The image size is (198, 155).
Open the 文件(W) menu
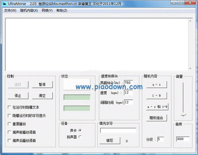pos(10,10)
